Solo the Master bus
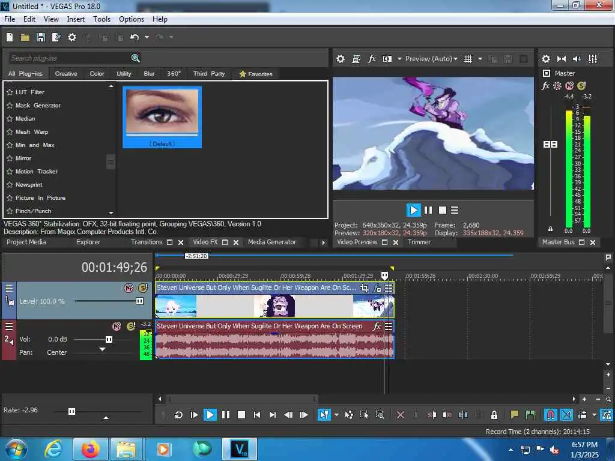This screenshot has width=615, height=461. click(x=581, y=85)
